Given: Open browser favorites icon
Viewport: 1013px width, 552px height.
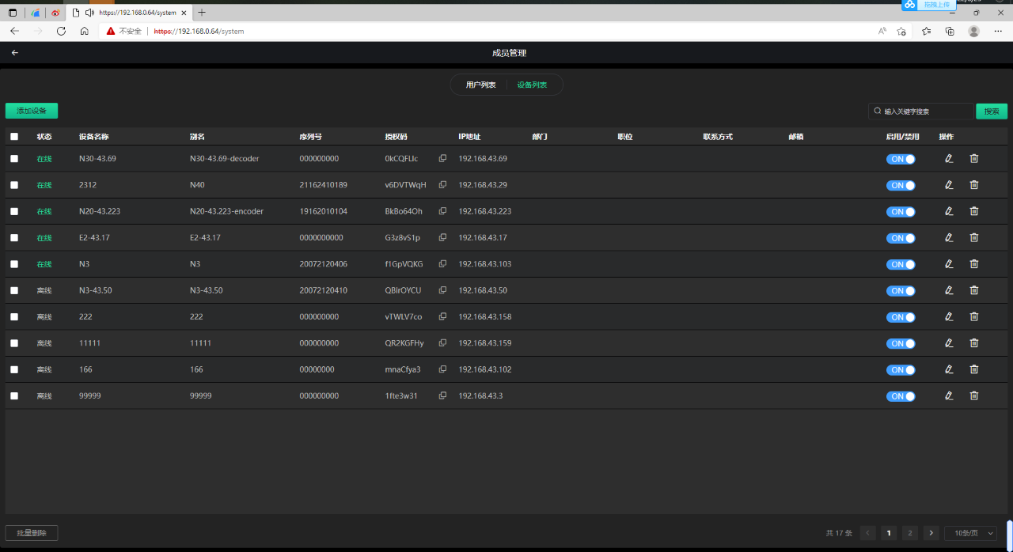Looking at the screenshot, I should (926, 31).
